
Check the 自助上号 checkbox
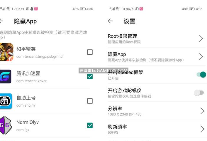(x=90, y=101)
